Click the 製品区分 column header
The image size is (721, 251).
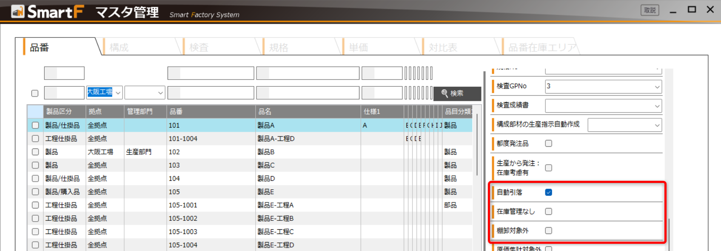click(64, 111)
